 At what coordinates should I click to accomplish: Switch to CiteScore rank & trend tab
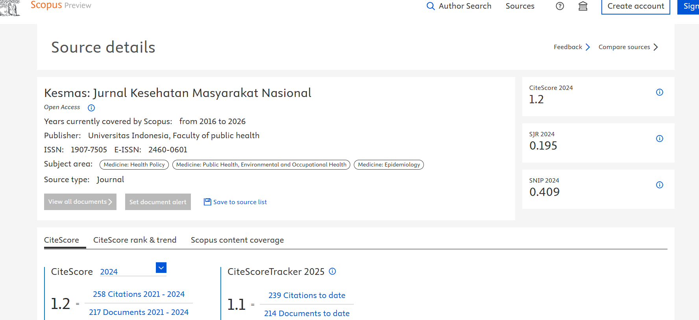click(x=135, y=240)
